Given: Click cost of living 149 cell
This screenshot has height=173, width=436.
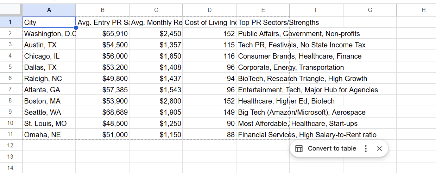Looking at the screenshot, I should point(209,112).
